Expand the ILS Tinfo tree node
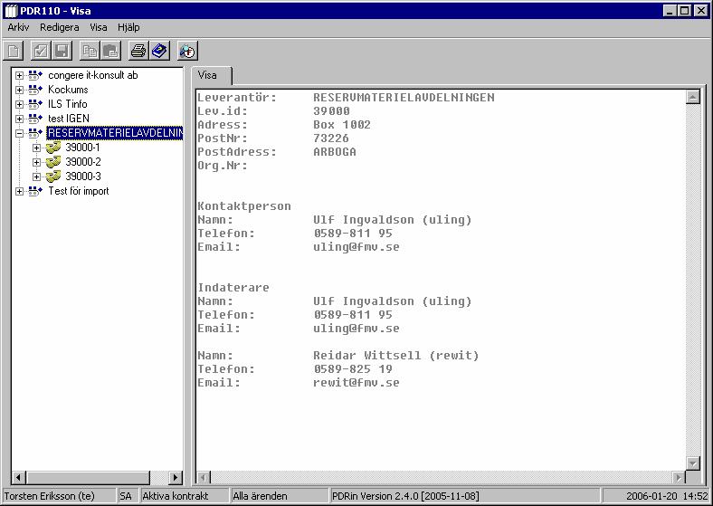The height and width of the screenshot is (506, 713). (x=19, y=105)
